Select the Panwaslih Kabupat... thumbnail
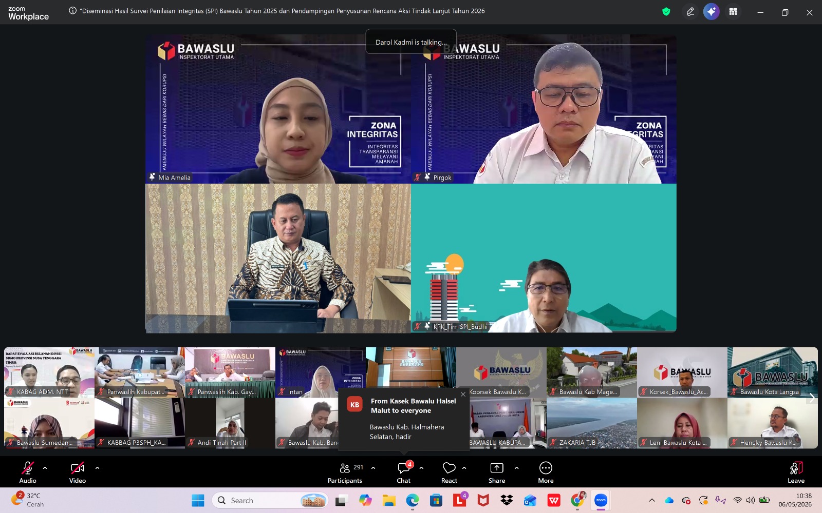Screen dimensions: 822x513 140,372
